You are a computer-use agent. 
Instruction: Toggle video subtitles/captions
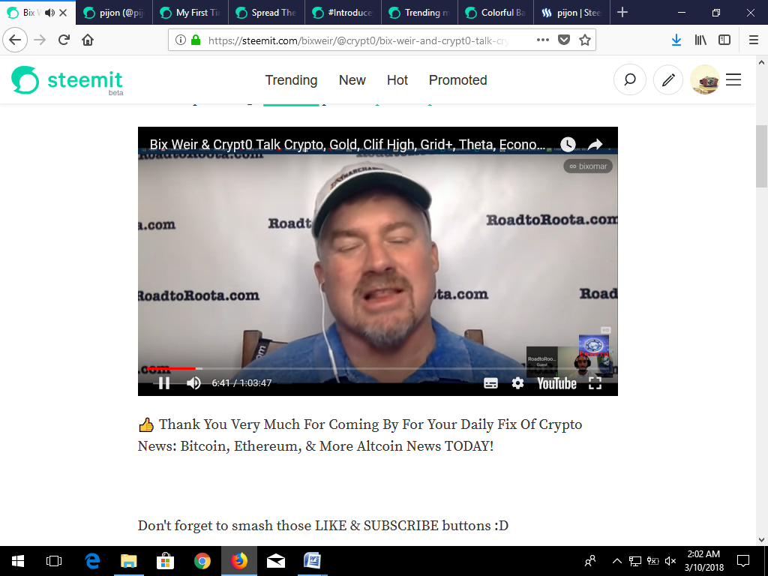[490, 383]
